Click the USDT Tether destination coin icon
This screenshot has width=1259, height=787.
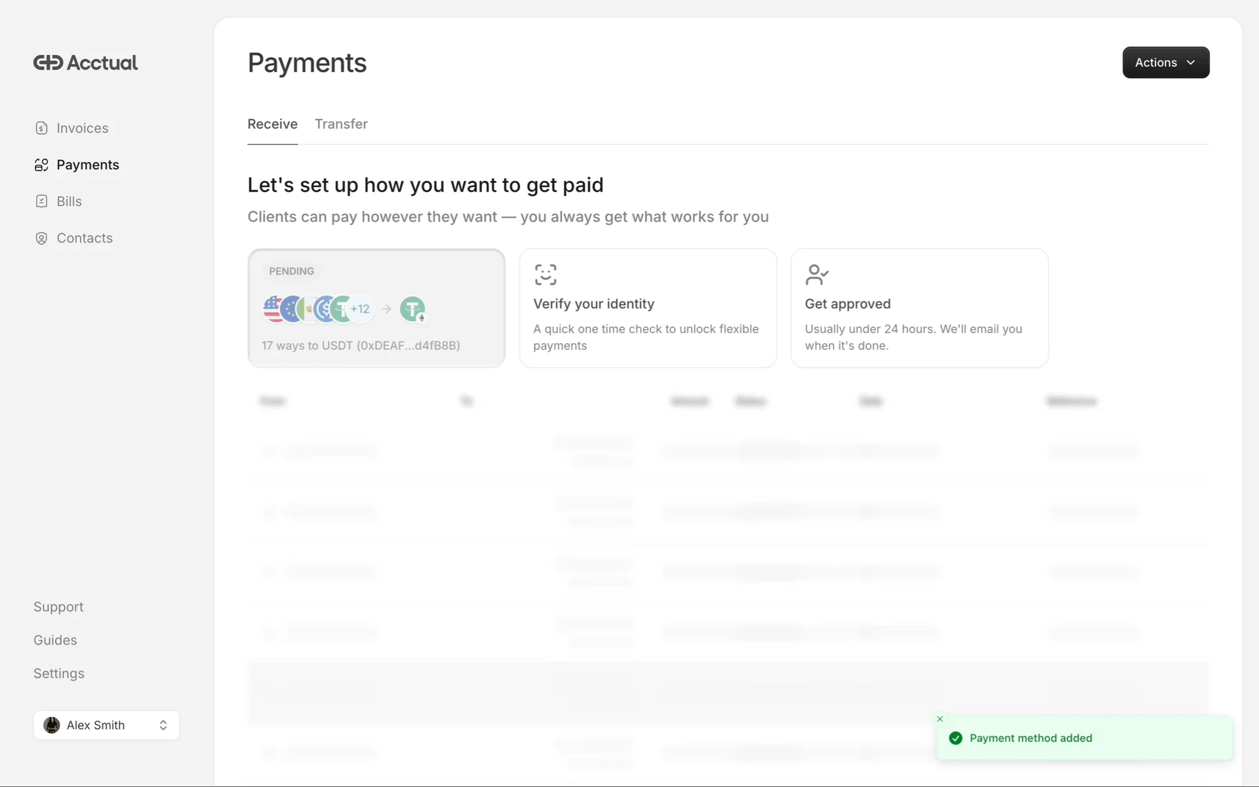coord(412,309)
